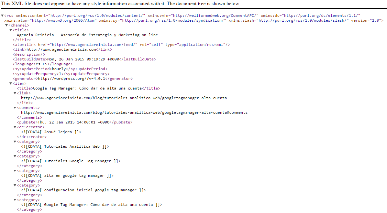Collapse category containing Tutoriales Analítica Web

pyautogui.click(x=15, y=142)
